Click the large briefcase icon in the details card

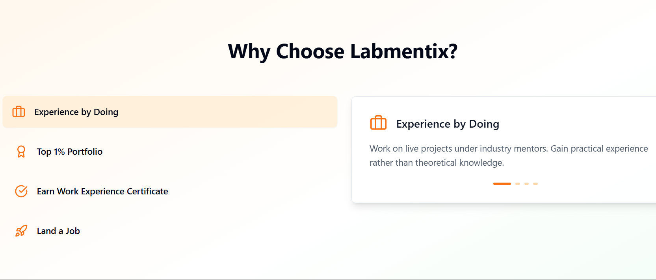pyautogui.click(x=378, y=123)
